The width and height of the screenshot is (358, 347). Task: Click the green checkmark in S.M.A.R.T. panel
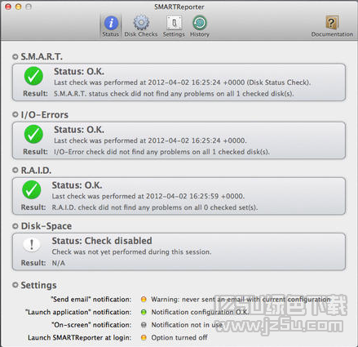pos(33,76)
